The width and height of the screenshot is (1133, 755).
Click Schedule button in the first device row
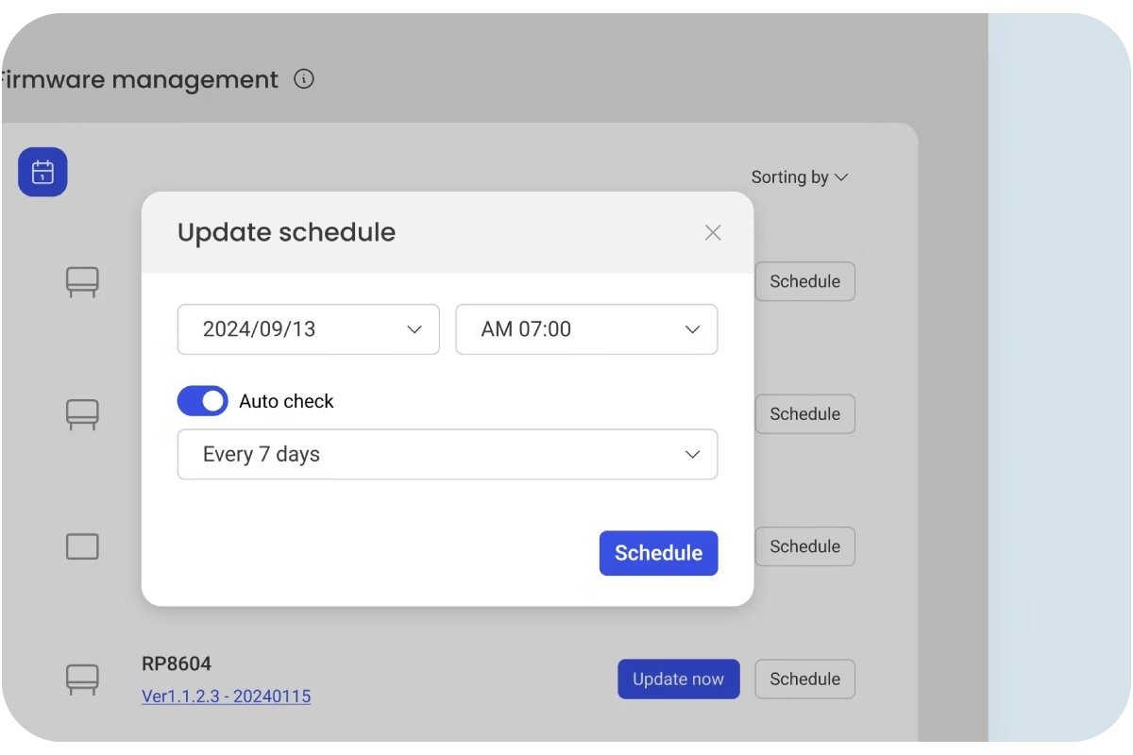click(x=804, y=281)
